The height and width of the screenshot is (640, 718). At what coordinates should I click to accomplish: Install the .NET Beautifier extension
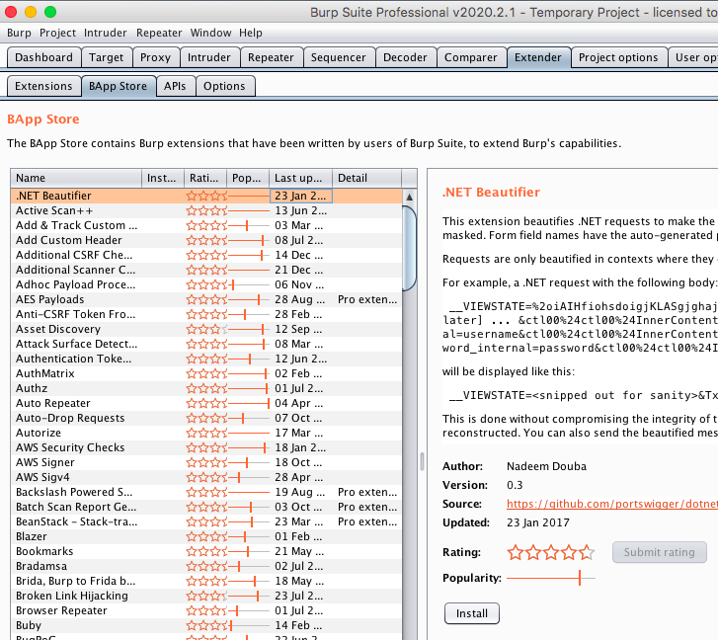471,613
